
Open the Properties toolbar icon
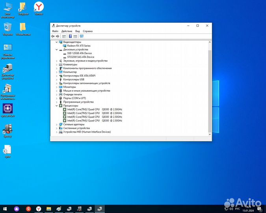click(64, 36)
